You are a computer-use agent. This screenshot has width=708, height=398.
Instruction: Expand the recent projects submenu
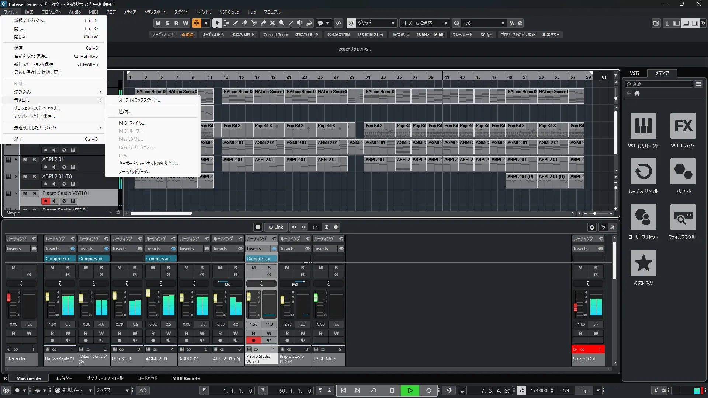(55, 128)
